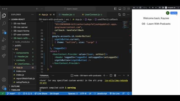Synchronize changes icon in status bar

coord(19,93)
